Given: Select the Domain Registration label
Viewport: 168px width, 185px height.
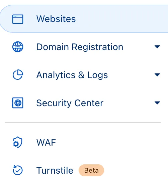Looking at the screenshot, I should pyautogui.click(x=80, y=47).
